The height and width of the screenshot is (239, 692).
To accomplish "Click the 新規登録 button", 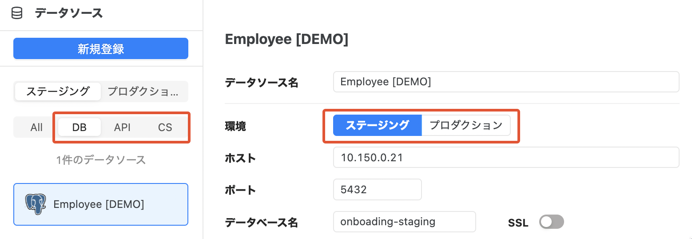I will click(101, 48).
